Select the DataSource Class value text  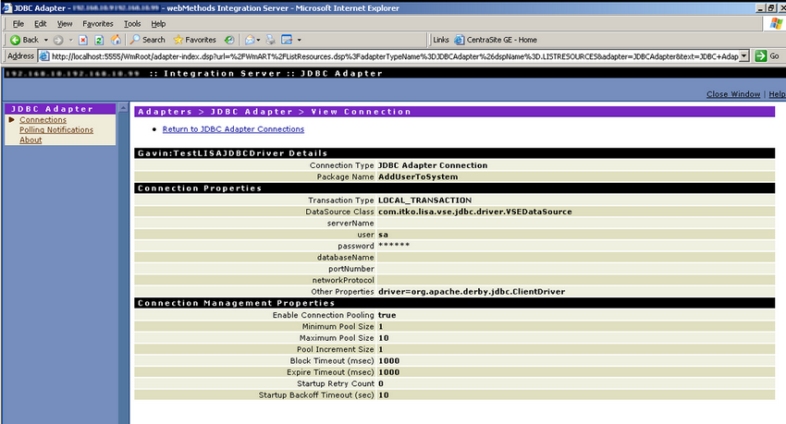(474, 212)
